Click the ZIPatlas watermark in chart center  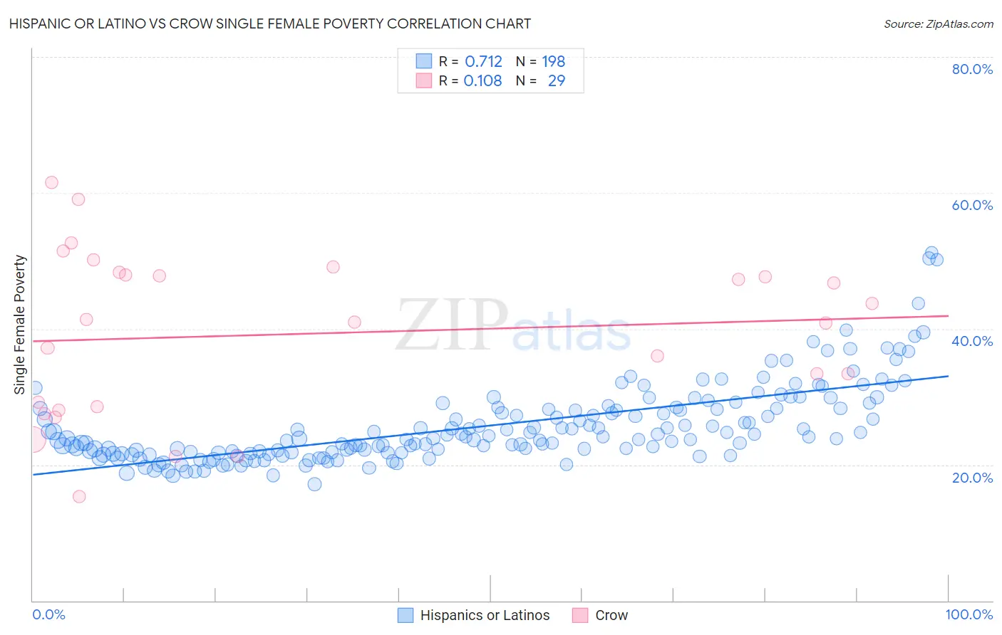[513, 325]
